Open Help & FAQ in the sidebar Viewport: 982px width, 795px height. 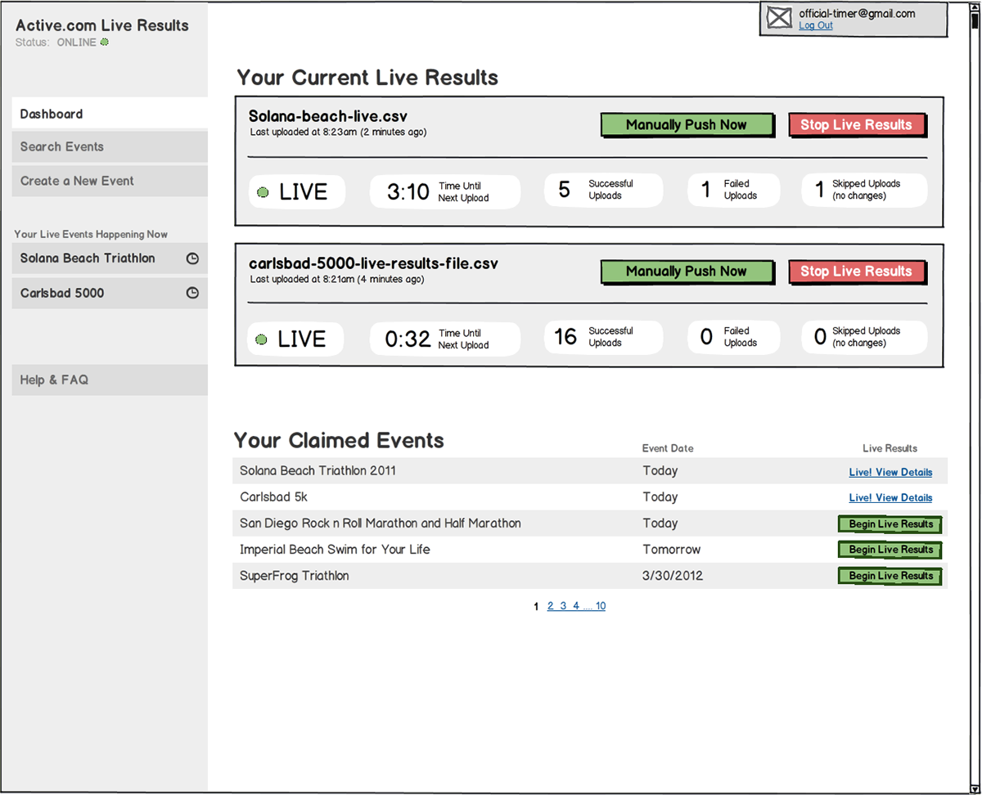click(x=110, y=380)
